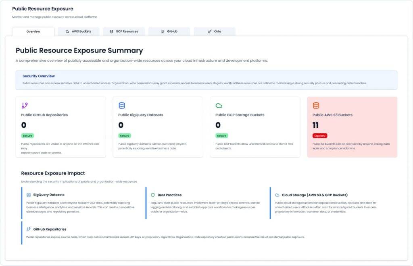Click the orange database icon on AWS S3 Buckets card
This screenshot has height=266, width=413.
click(316, 106)
